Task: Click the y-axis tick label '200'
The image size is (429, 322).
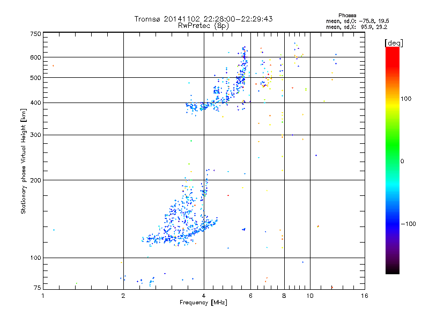Action: click(x=35, y=180)
